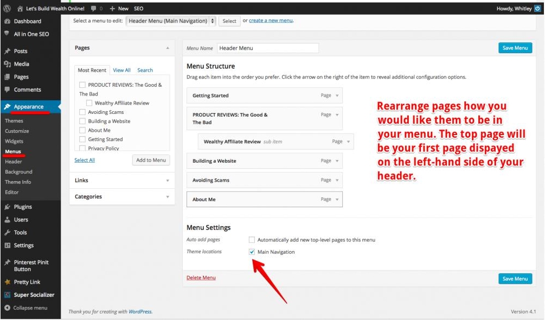Check the Avoiding Scams page checkbox
Image resolution: width=545 pixels, height=320 pixels.
[82, 112]
